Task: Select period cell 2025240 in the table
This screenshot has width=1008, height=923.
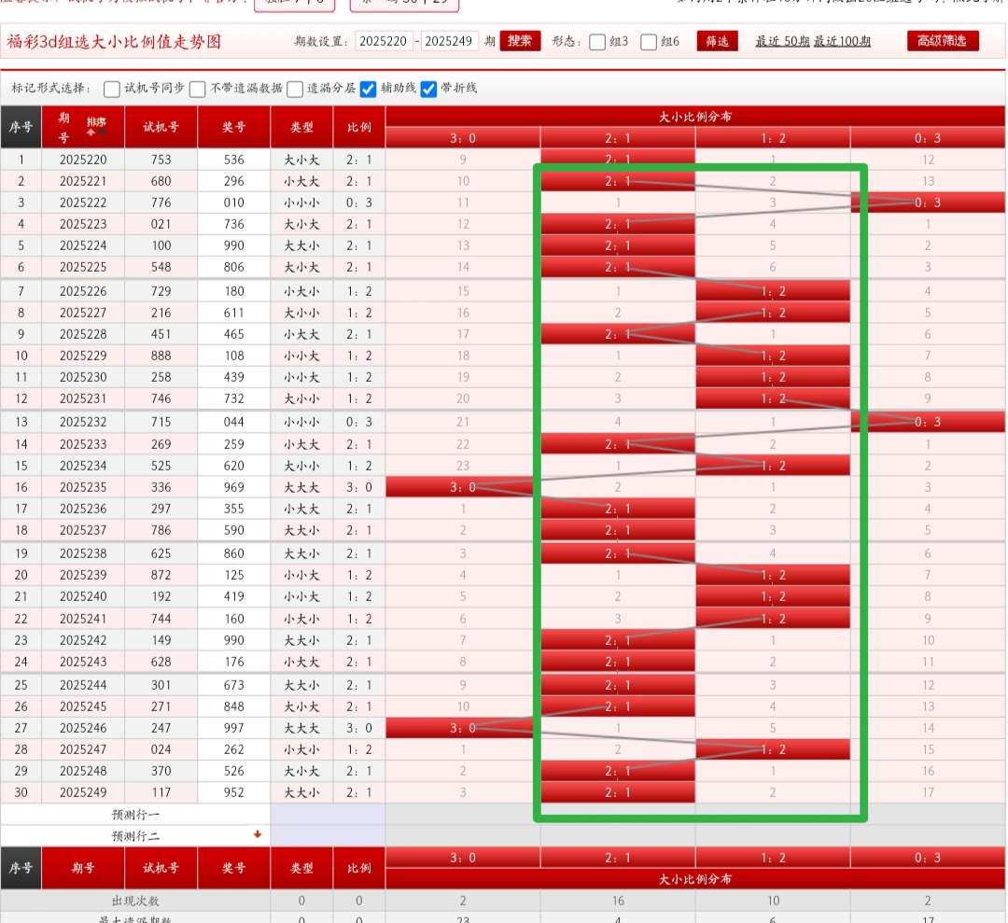Action: coord(84,596)
